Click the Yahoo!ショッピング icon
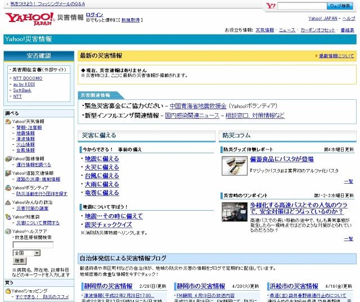This screenshot has width=360, height=302. [x=8, y=291]
